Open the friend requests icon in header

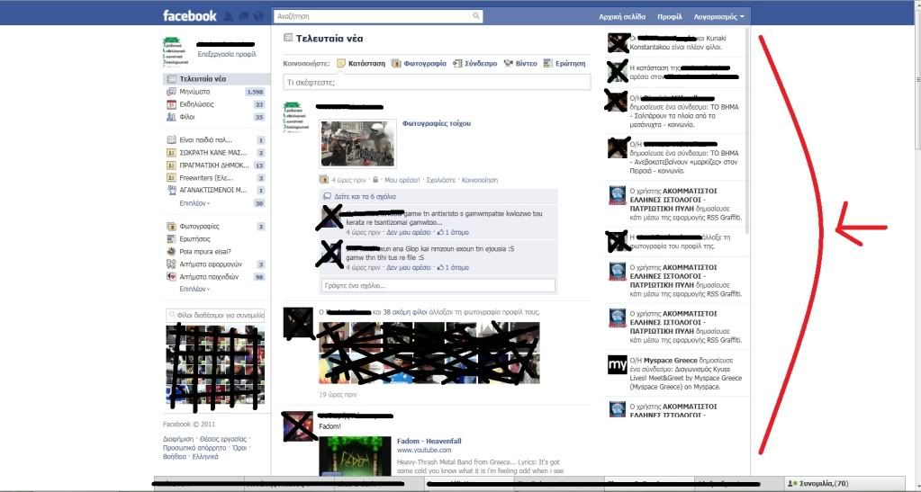click(x=229, y=16)
